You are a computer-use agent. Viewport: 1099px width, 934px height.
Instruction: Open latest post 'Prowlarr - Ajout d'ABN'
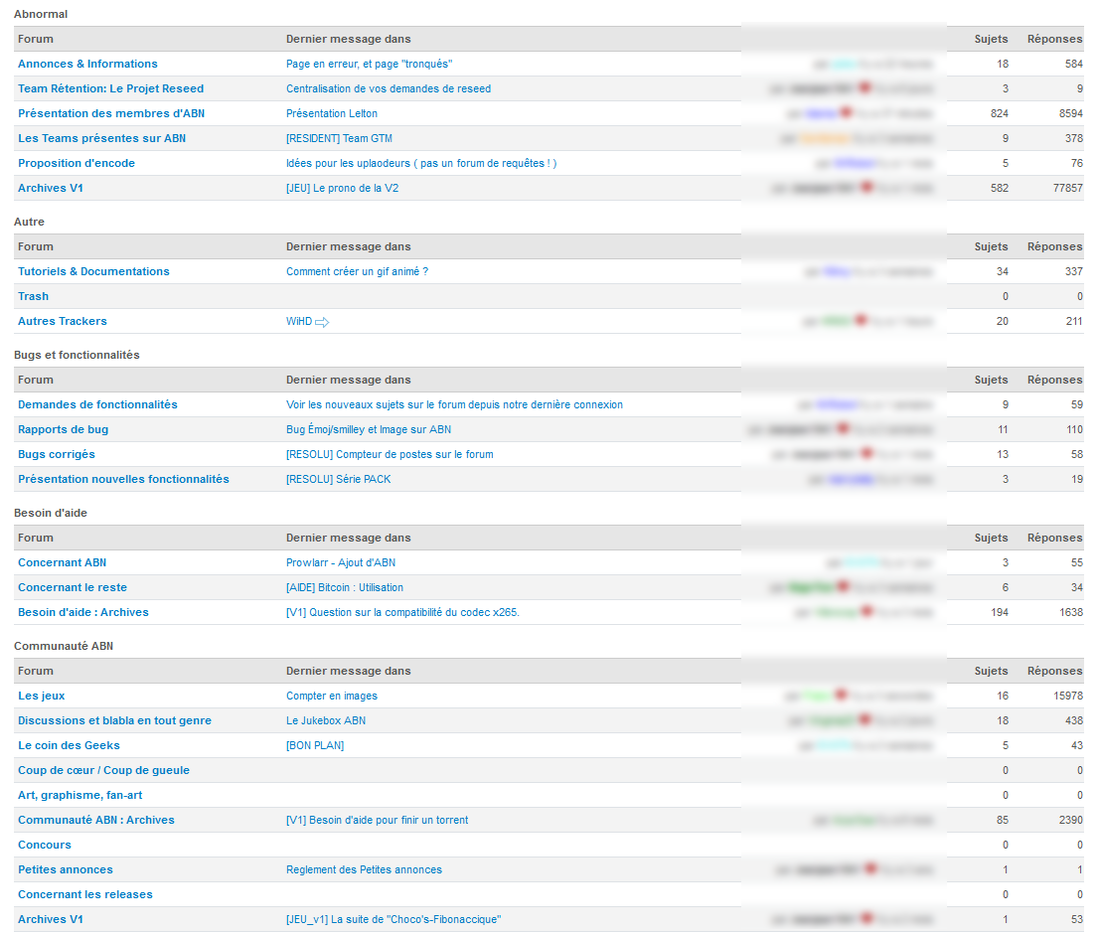[x=341, y=562]
